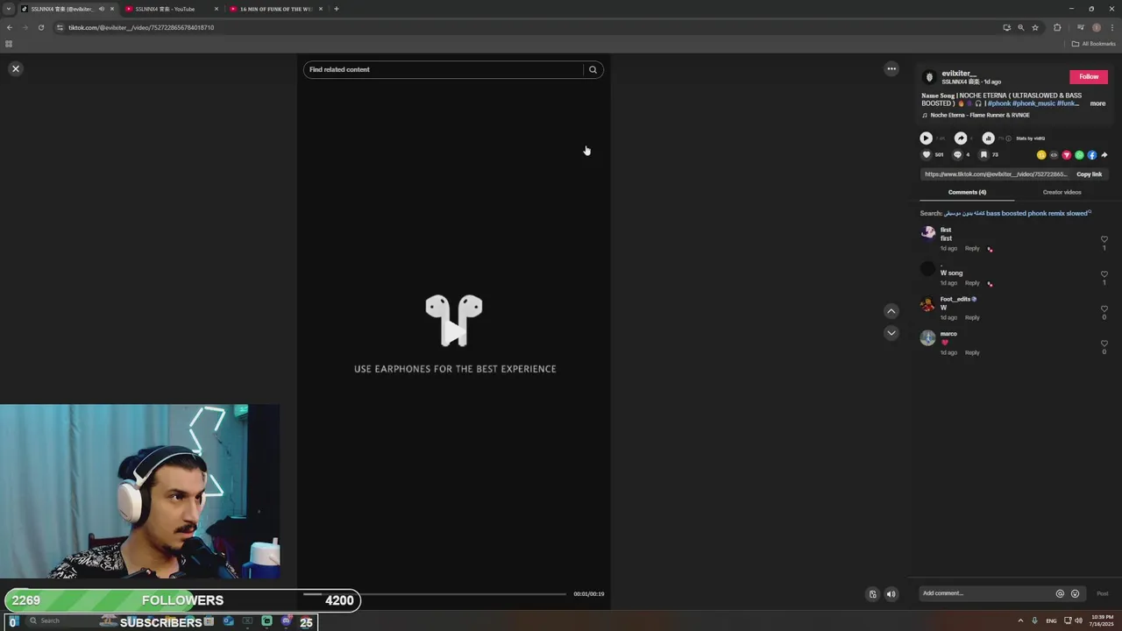Share the video via Facebook icon
The width and height of the screenshot is (1122, 631).
click(1091, 155)
